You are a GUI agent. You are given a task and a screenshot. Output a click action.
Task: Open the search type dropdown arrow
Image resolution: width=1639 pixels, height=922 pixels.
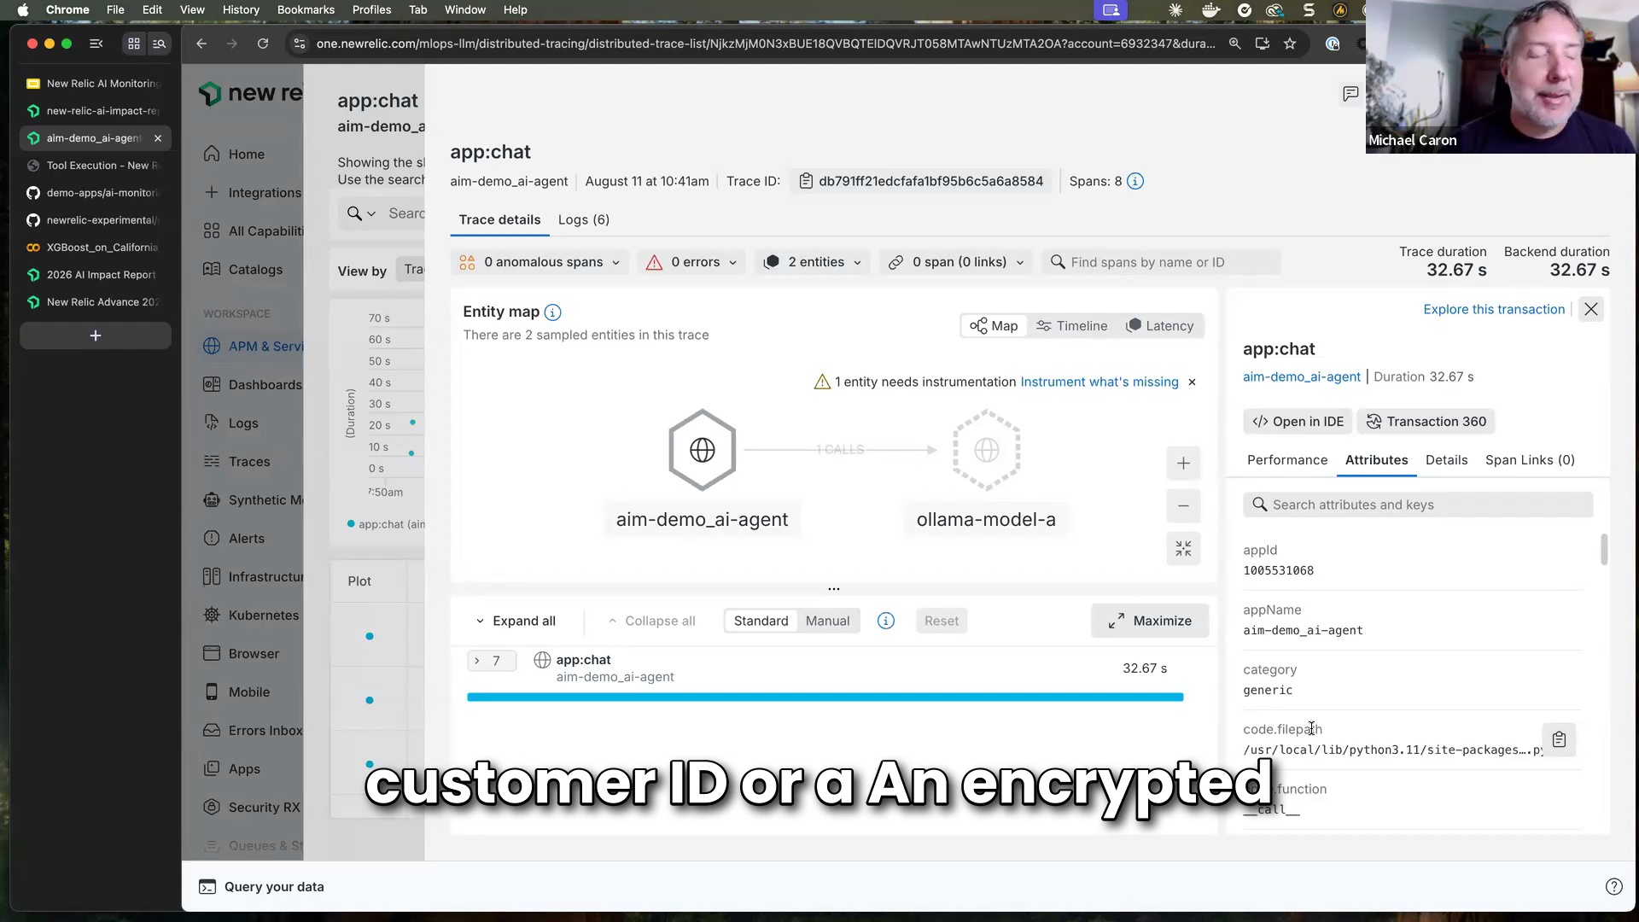point(371,214)
